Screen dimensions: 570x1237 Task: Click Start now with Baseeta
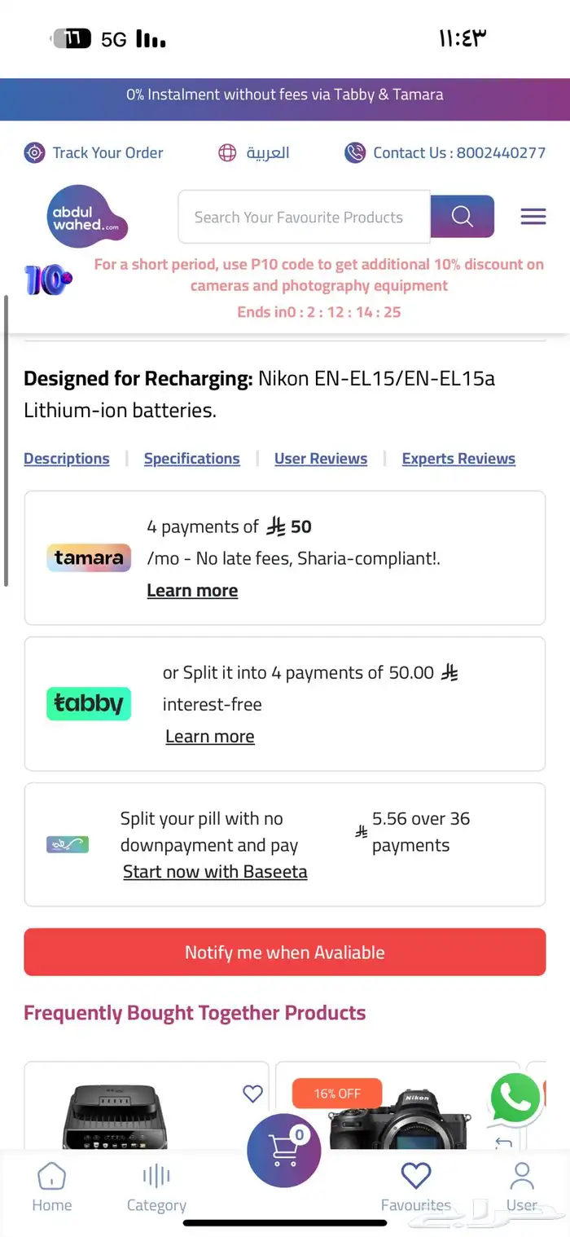click(215, 872)
